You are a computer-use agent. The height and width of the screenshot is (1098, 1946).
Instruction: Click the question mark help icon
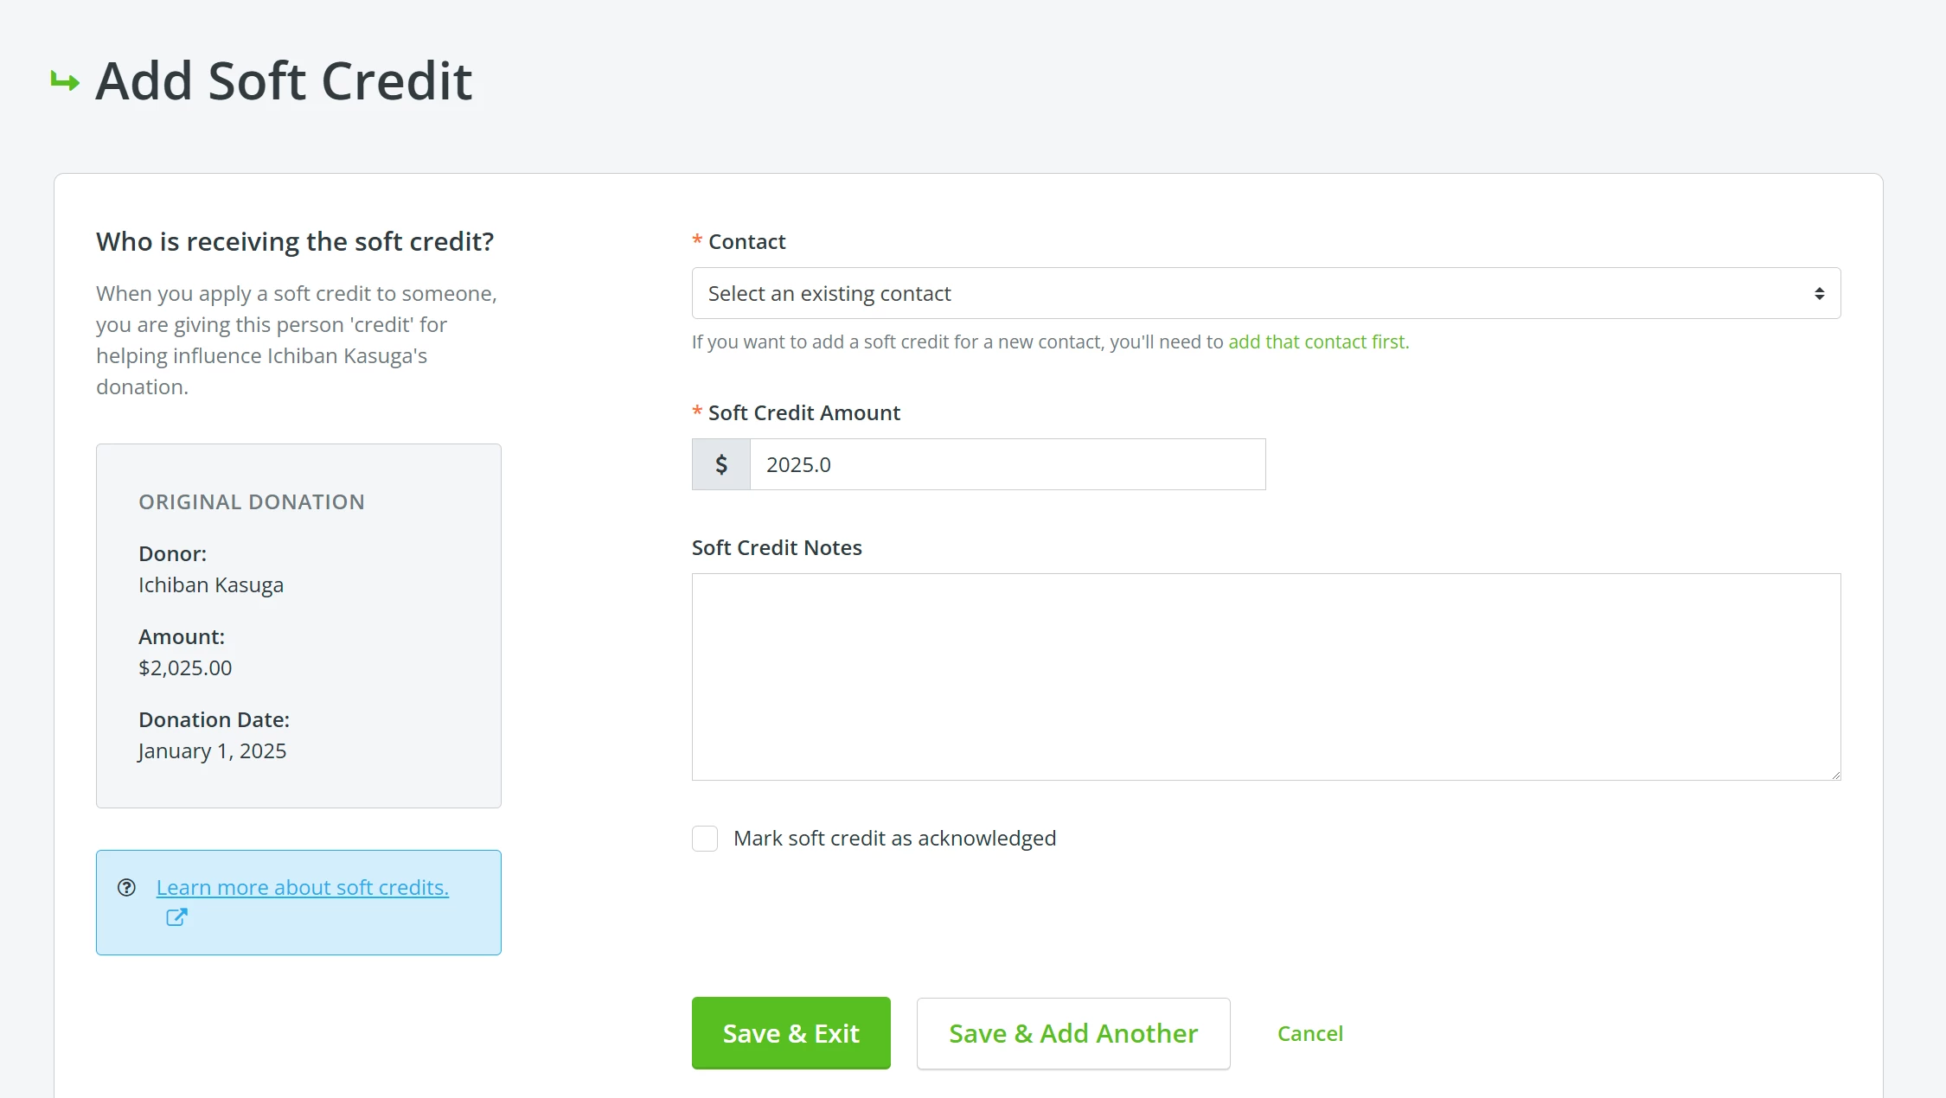coord(126,886)
